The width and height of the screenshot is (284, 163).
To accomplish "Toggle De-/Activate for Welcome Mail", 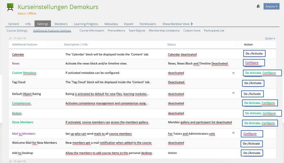I will 251,144.
